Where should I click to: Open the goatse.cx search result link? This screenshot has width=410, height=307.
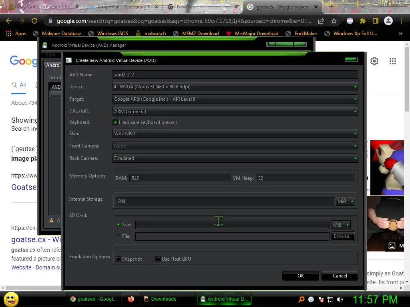pyautogui.click(x=36, y=239)
